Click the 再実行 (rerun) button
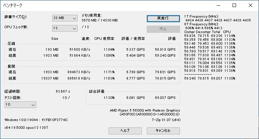Image resolution: width=259 pixels, height=139 pixels. click(x=163, y=18)
